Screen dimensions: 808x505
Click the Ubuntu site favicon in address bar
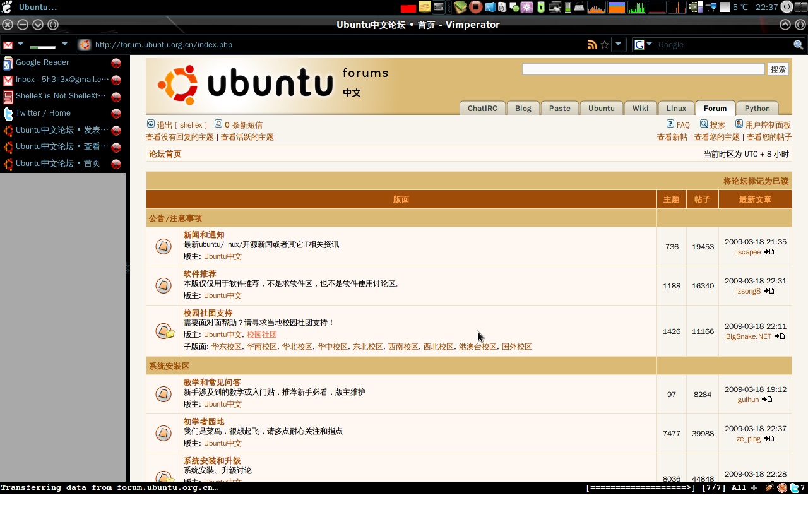tap(84, 45)
